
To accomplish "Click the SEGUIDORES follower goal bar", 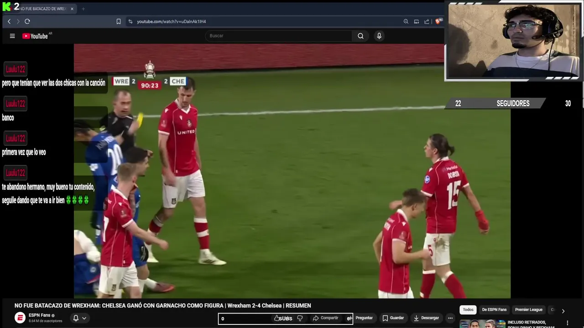I will [x=513, y=103].
